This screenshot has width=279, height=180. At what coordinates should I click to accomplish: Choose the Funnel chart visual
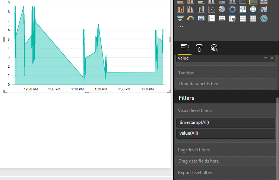coord(180,18)
